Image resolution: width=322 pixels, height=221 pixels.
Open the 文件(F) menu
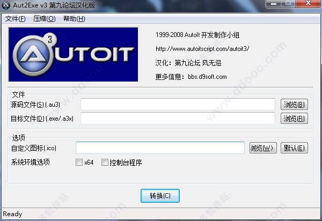[15, 19]
